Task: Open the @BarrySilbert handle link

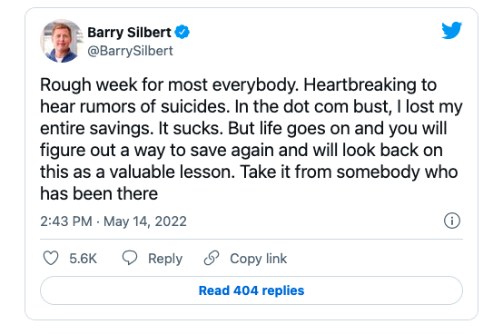Action: pyautogui.click(x=130, y=51)
